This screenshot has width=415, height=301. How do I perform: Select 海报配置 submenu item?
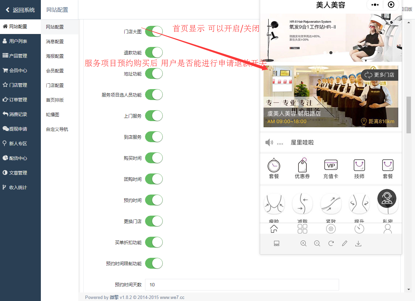pyautogui.click(x=60, y=56)
